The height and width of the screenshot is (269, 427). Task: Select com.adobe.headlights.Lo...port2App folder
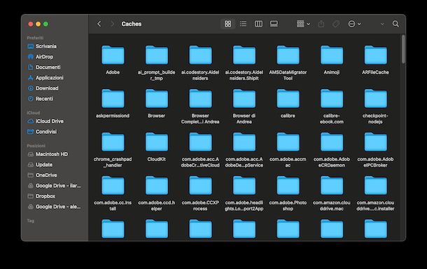coord(244,186)
